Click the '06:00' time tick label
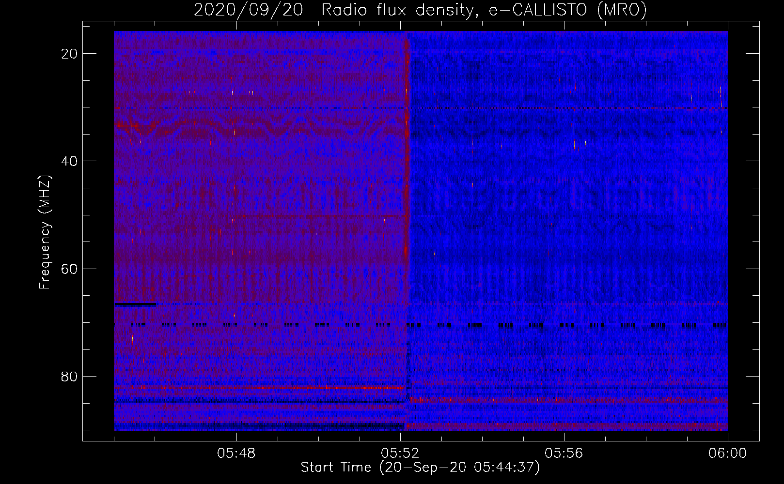784x484 pixels. click(x=728, y=454)
